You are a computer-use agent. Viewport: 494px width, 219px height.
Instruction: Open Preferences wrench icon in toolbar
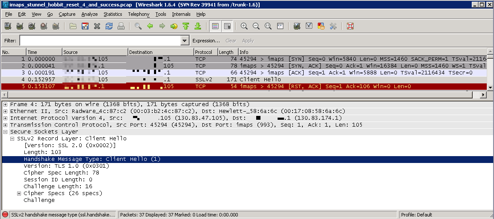click(x=333, y=26)
